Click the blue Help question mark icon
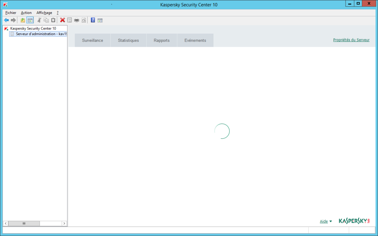Screen dimensions: 378x236 pos(93,20)
